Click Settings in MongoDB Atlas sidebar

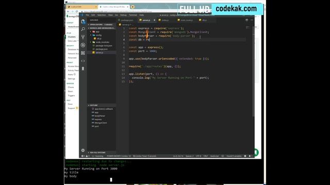coord(71,79)
